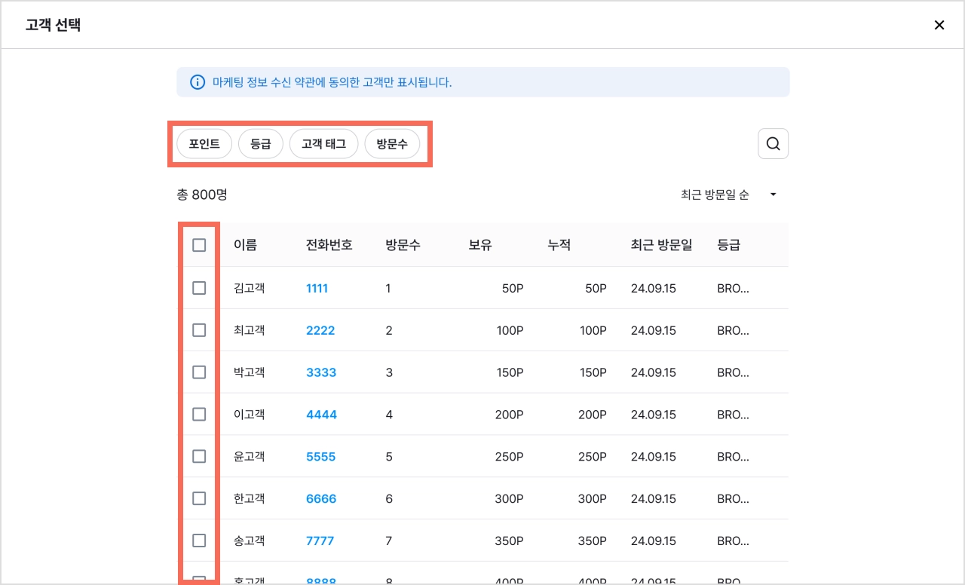Click the 250P held points for 윤고객
The height and width of the screenshot is (585, 965).
point(510,457)
